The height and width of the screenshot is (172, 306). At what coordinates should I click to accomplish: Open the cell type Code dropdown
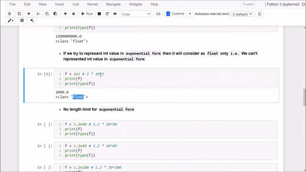click(x=136, y=14)
